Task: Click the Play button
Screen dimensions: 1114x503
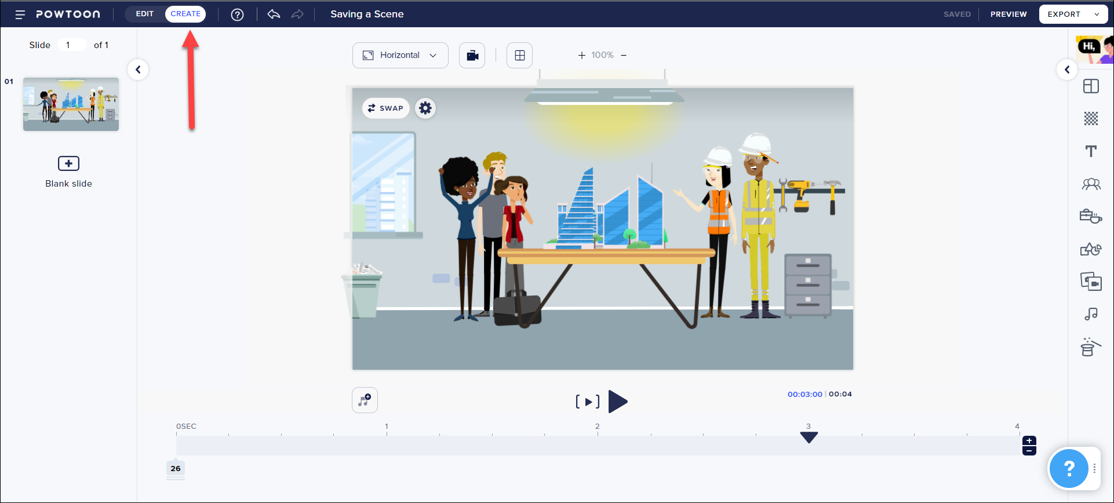Action: pos(618,402)
